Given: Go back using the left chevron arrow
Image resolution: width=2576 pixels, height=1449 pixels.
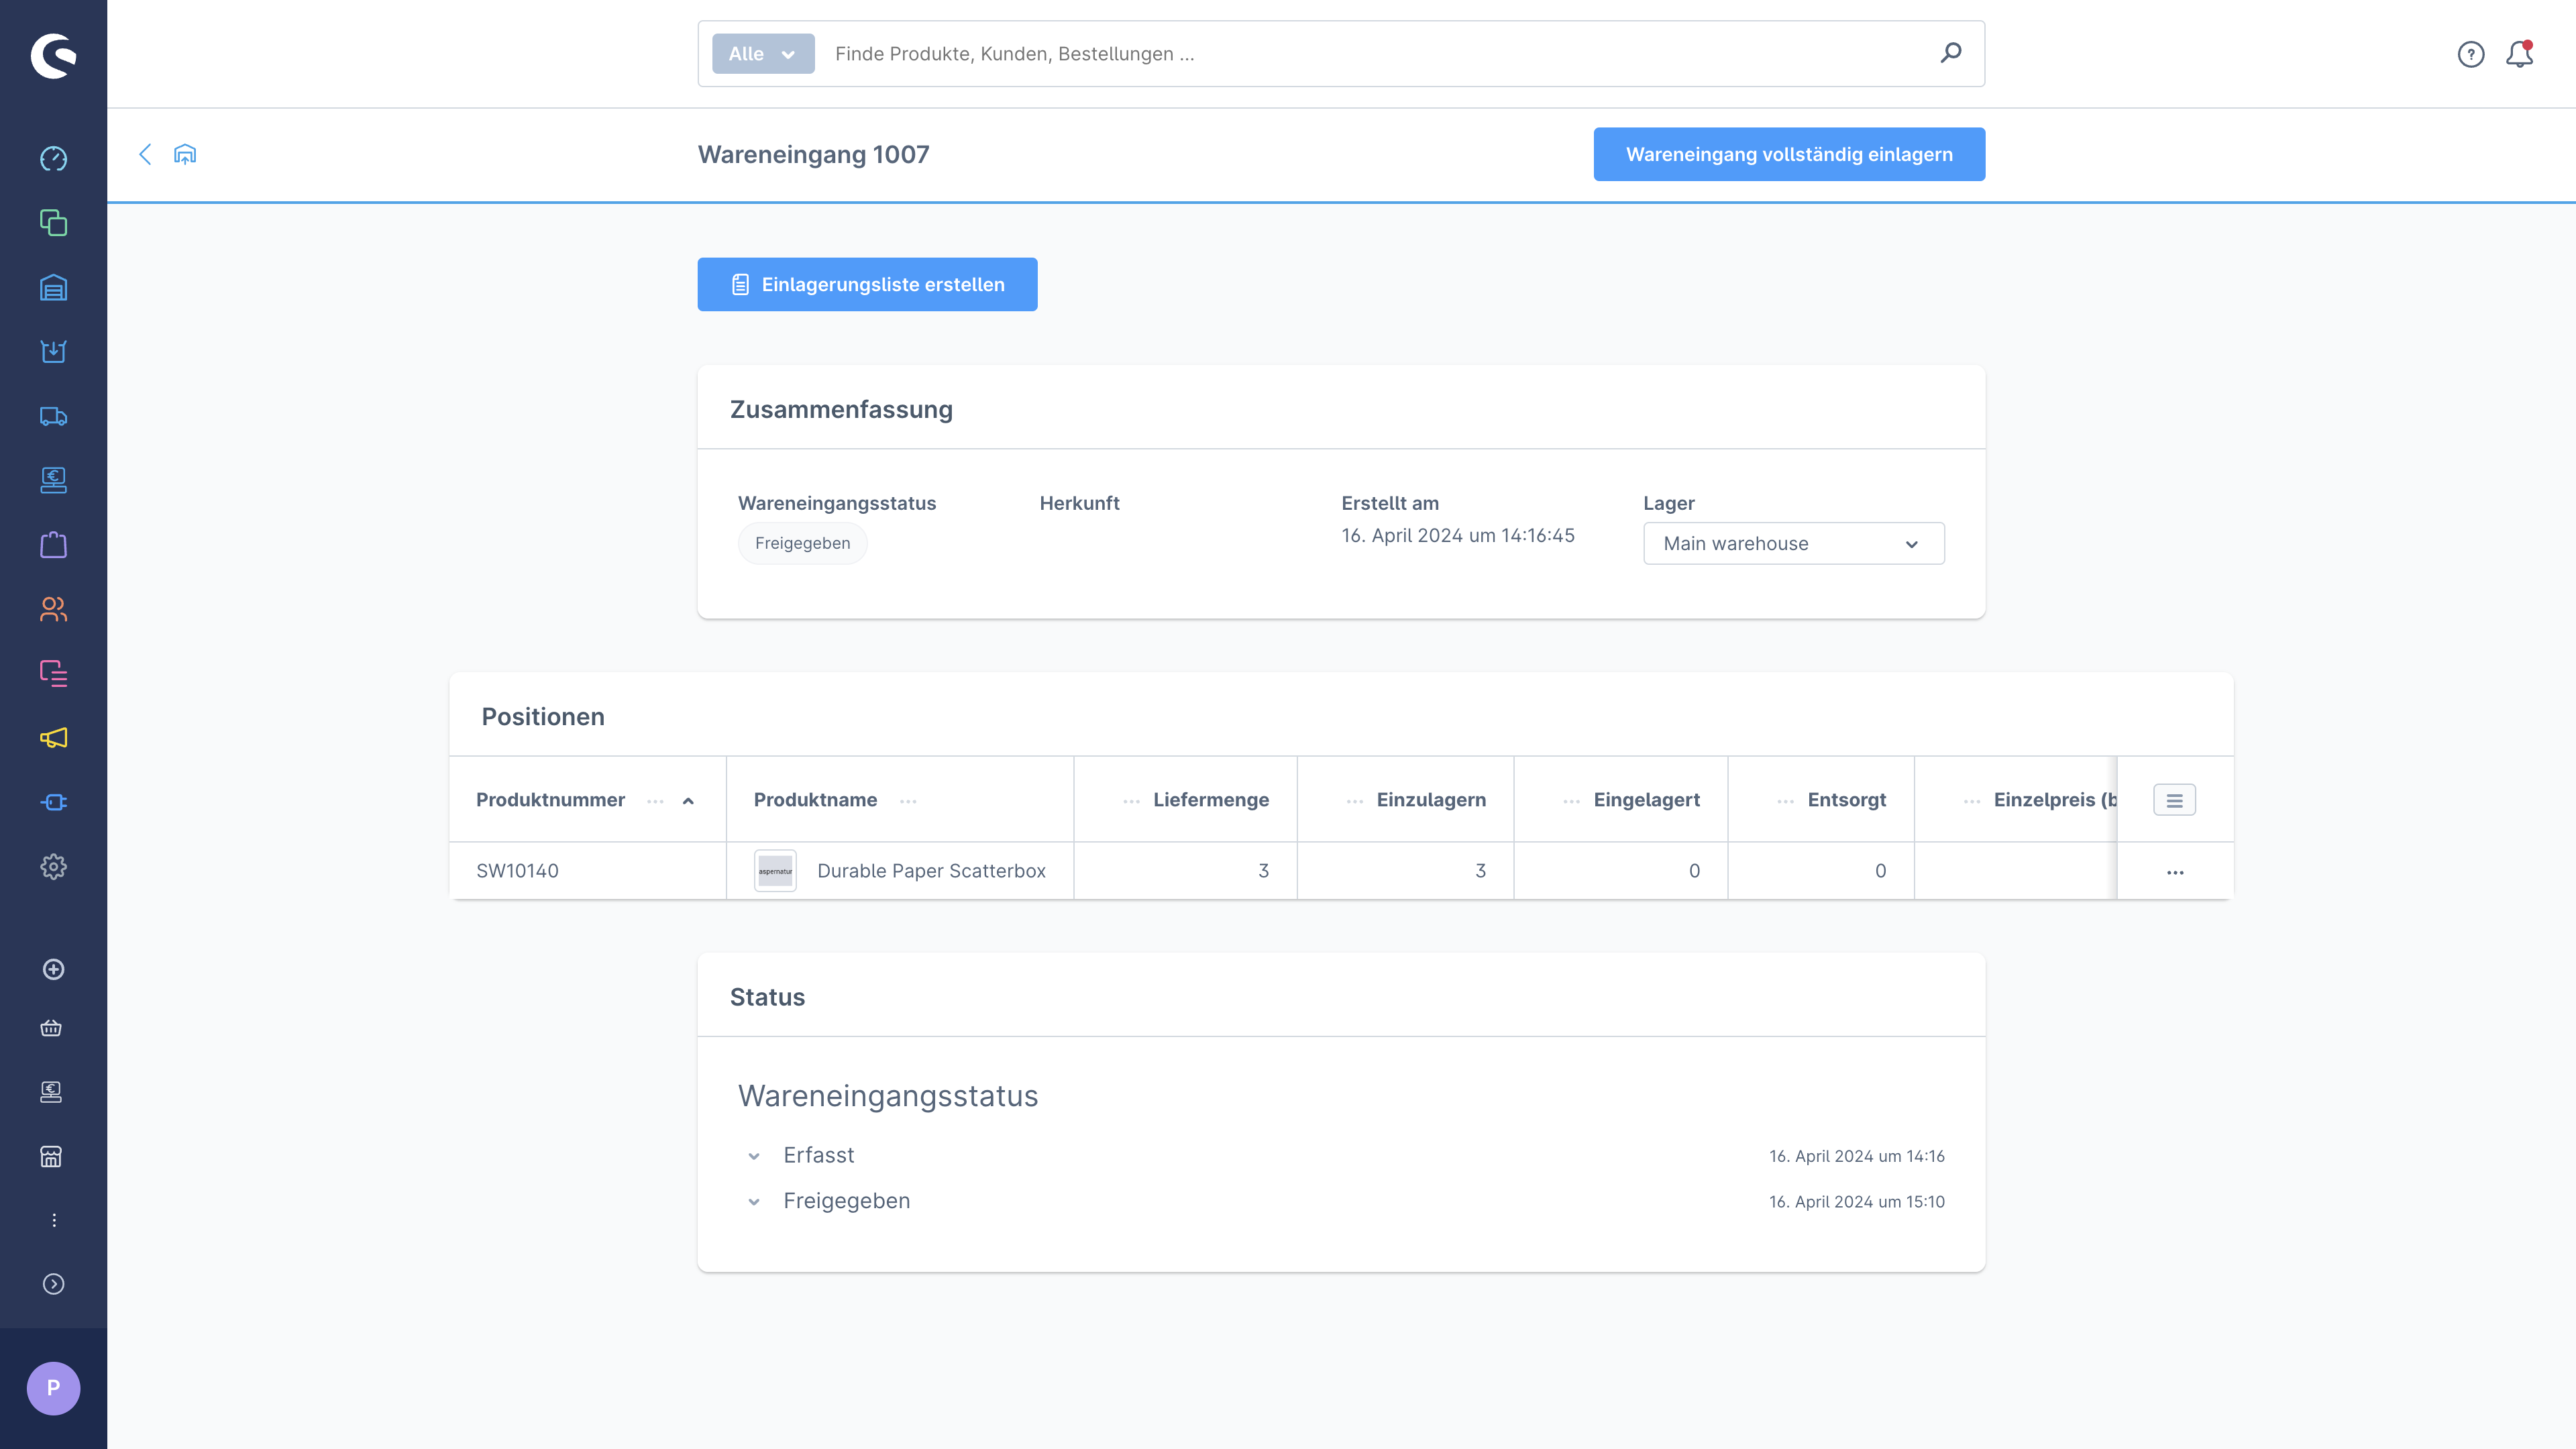Looking at the screenshot, I should click(x=145, y=154).
